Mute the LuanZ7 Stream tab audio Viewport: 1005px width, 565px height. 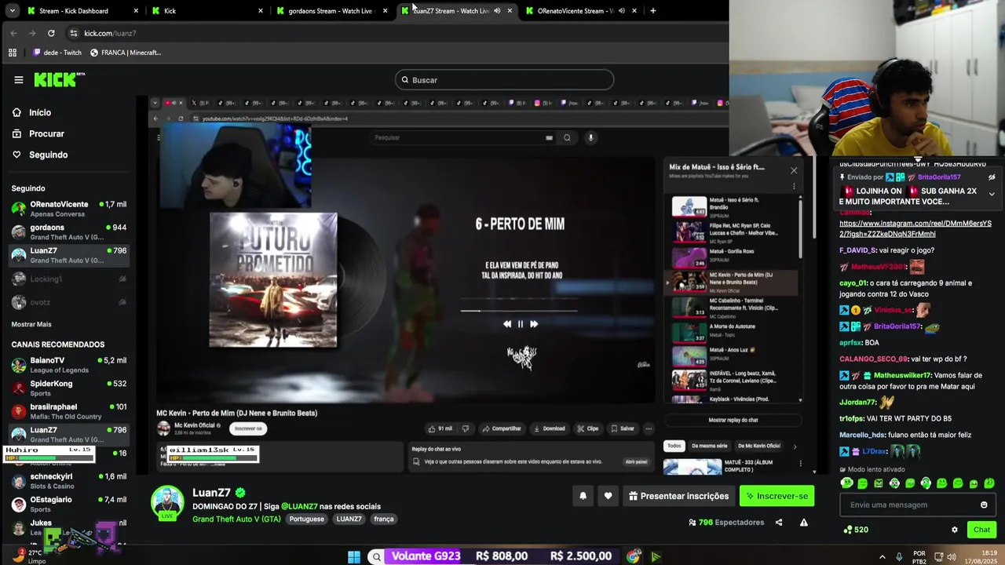point(497,11)
